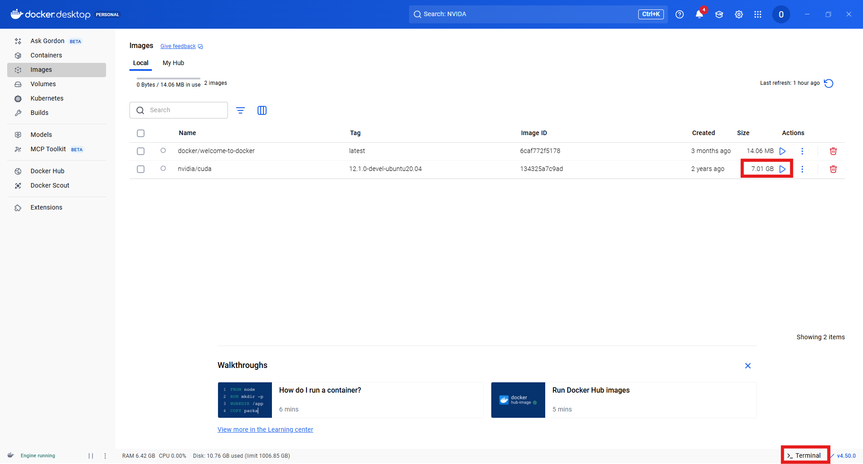863x464 pixels.
Task: Click the docker desktop logo
Action: [50, 14]
